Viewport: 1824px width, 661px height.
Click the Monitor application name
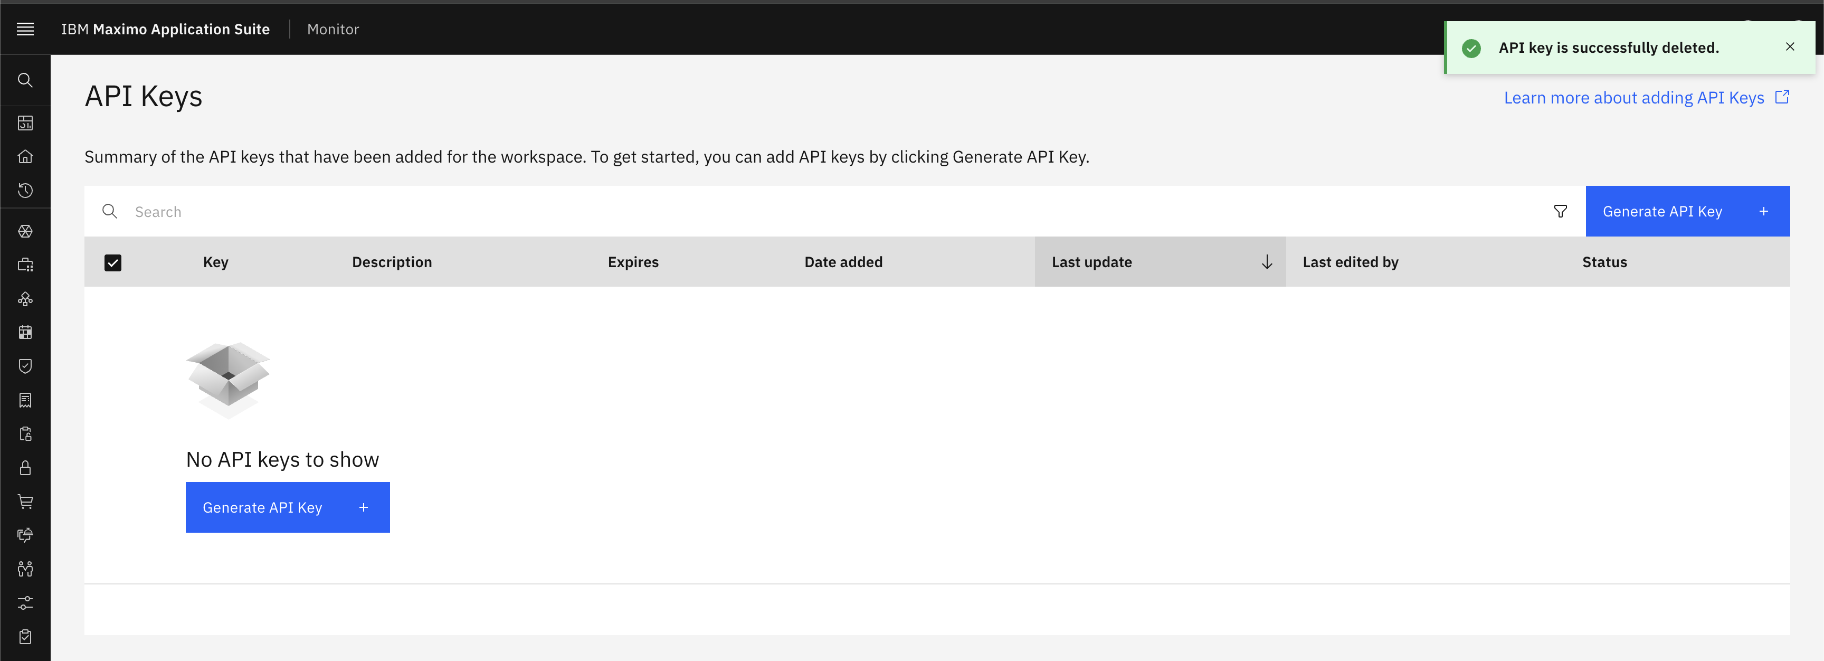coord(333,29)
